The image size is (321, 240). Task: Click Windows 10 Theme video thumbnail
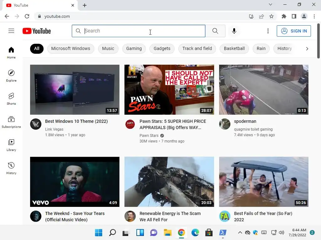(75, 90)
